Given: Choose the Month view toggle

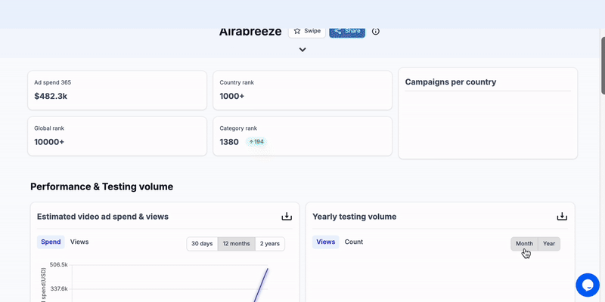Looking at the screenshot, I should click(524, 244).
